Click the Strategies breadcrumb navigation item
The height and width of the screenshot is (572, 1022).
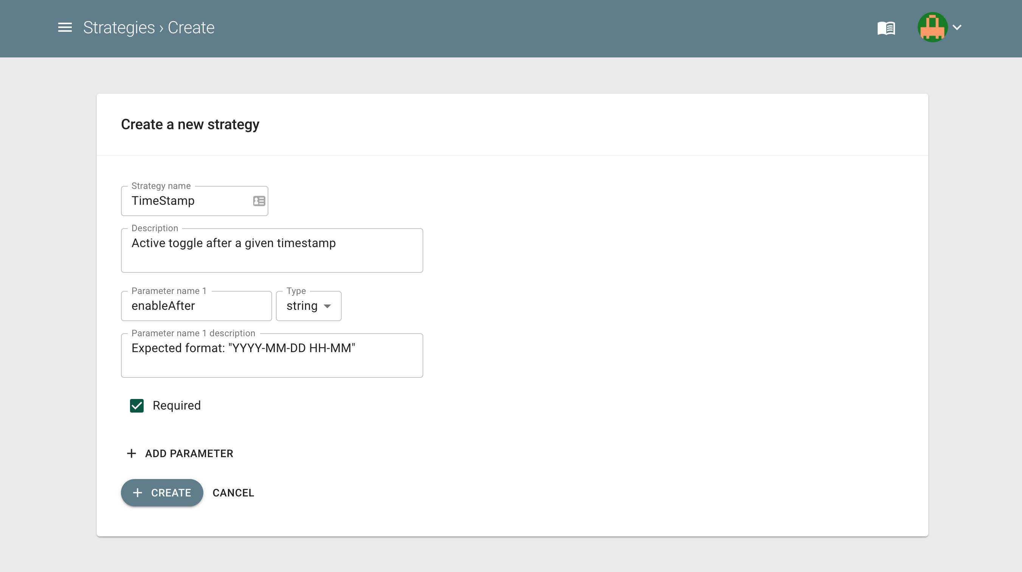click(119, 27)
